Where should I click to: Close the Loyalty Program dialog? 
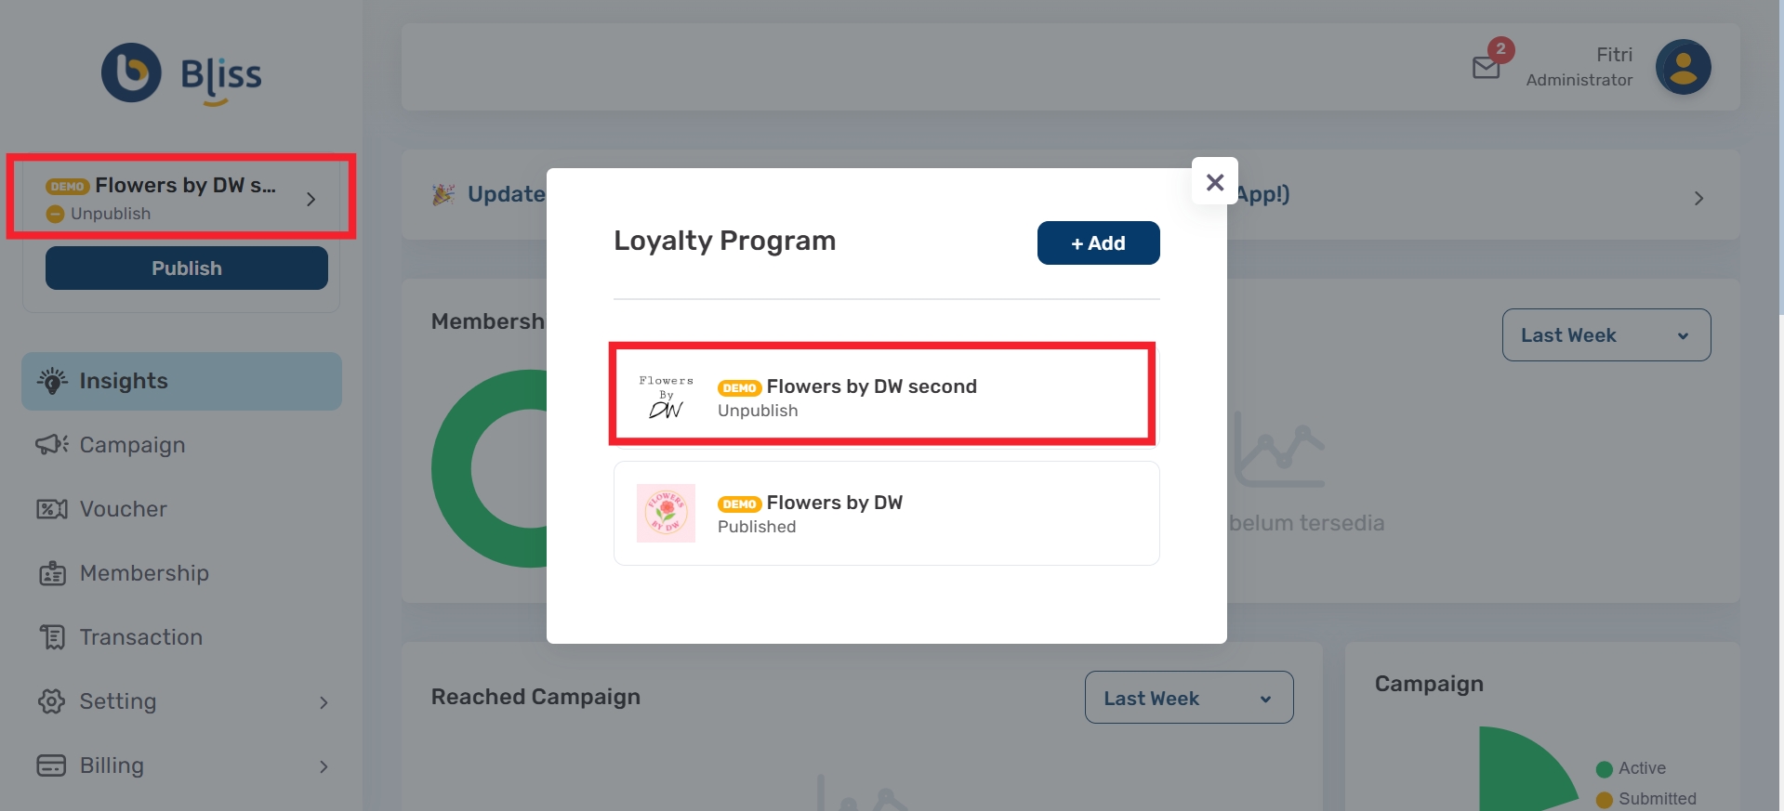(x=1214, y=182)
